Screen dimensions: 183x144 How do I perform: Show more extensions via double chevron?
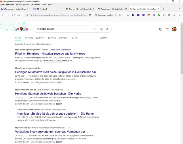174,15
